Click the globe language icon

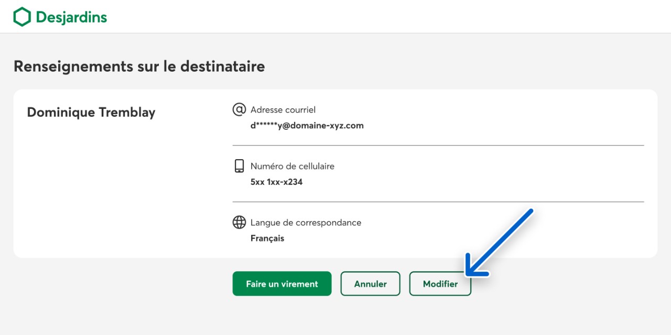coord(239,222)
